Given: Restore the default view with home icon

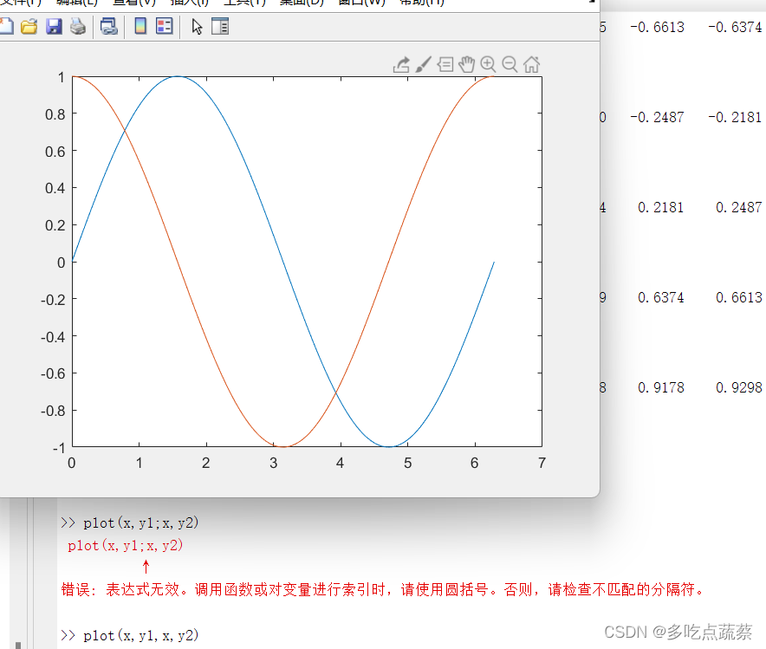Looking at the screenshot, I should pos(531,64).
